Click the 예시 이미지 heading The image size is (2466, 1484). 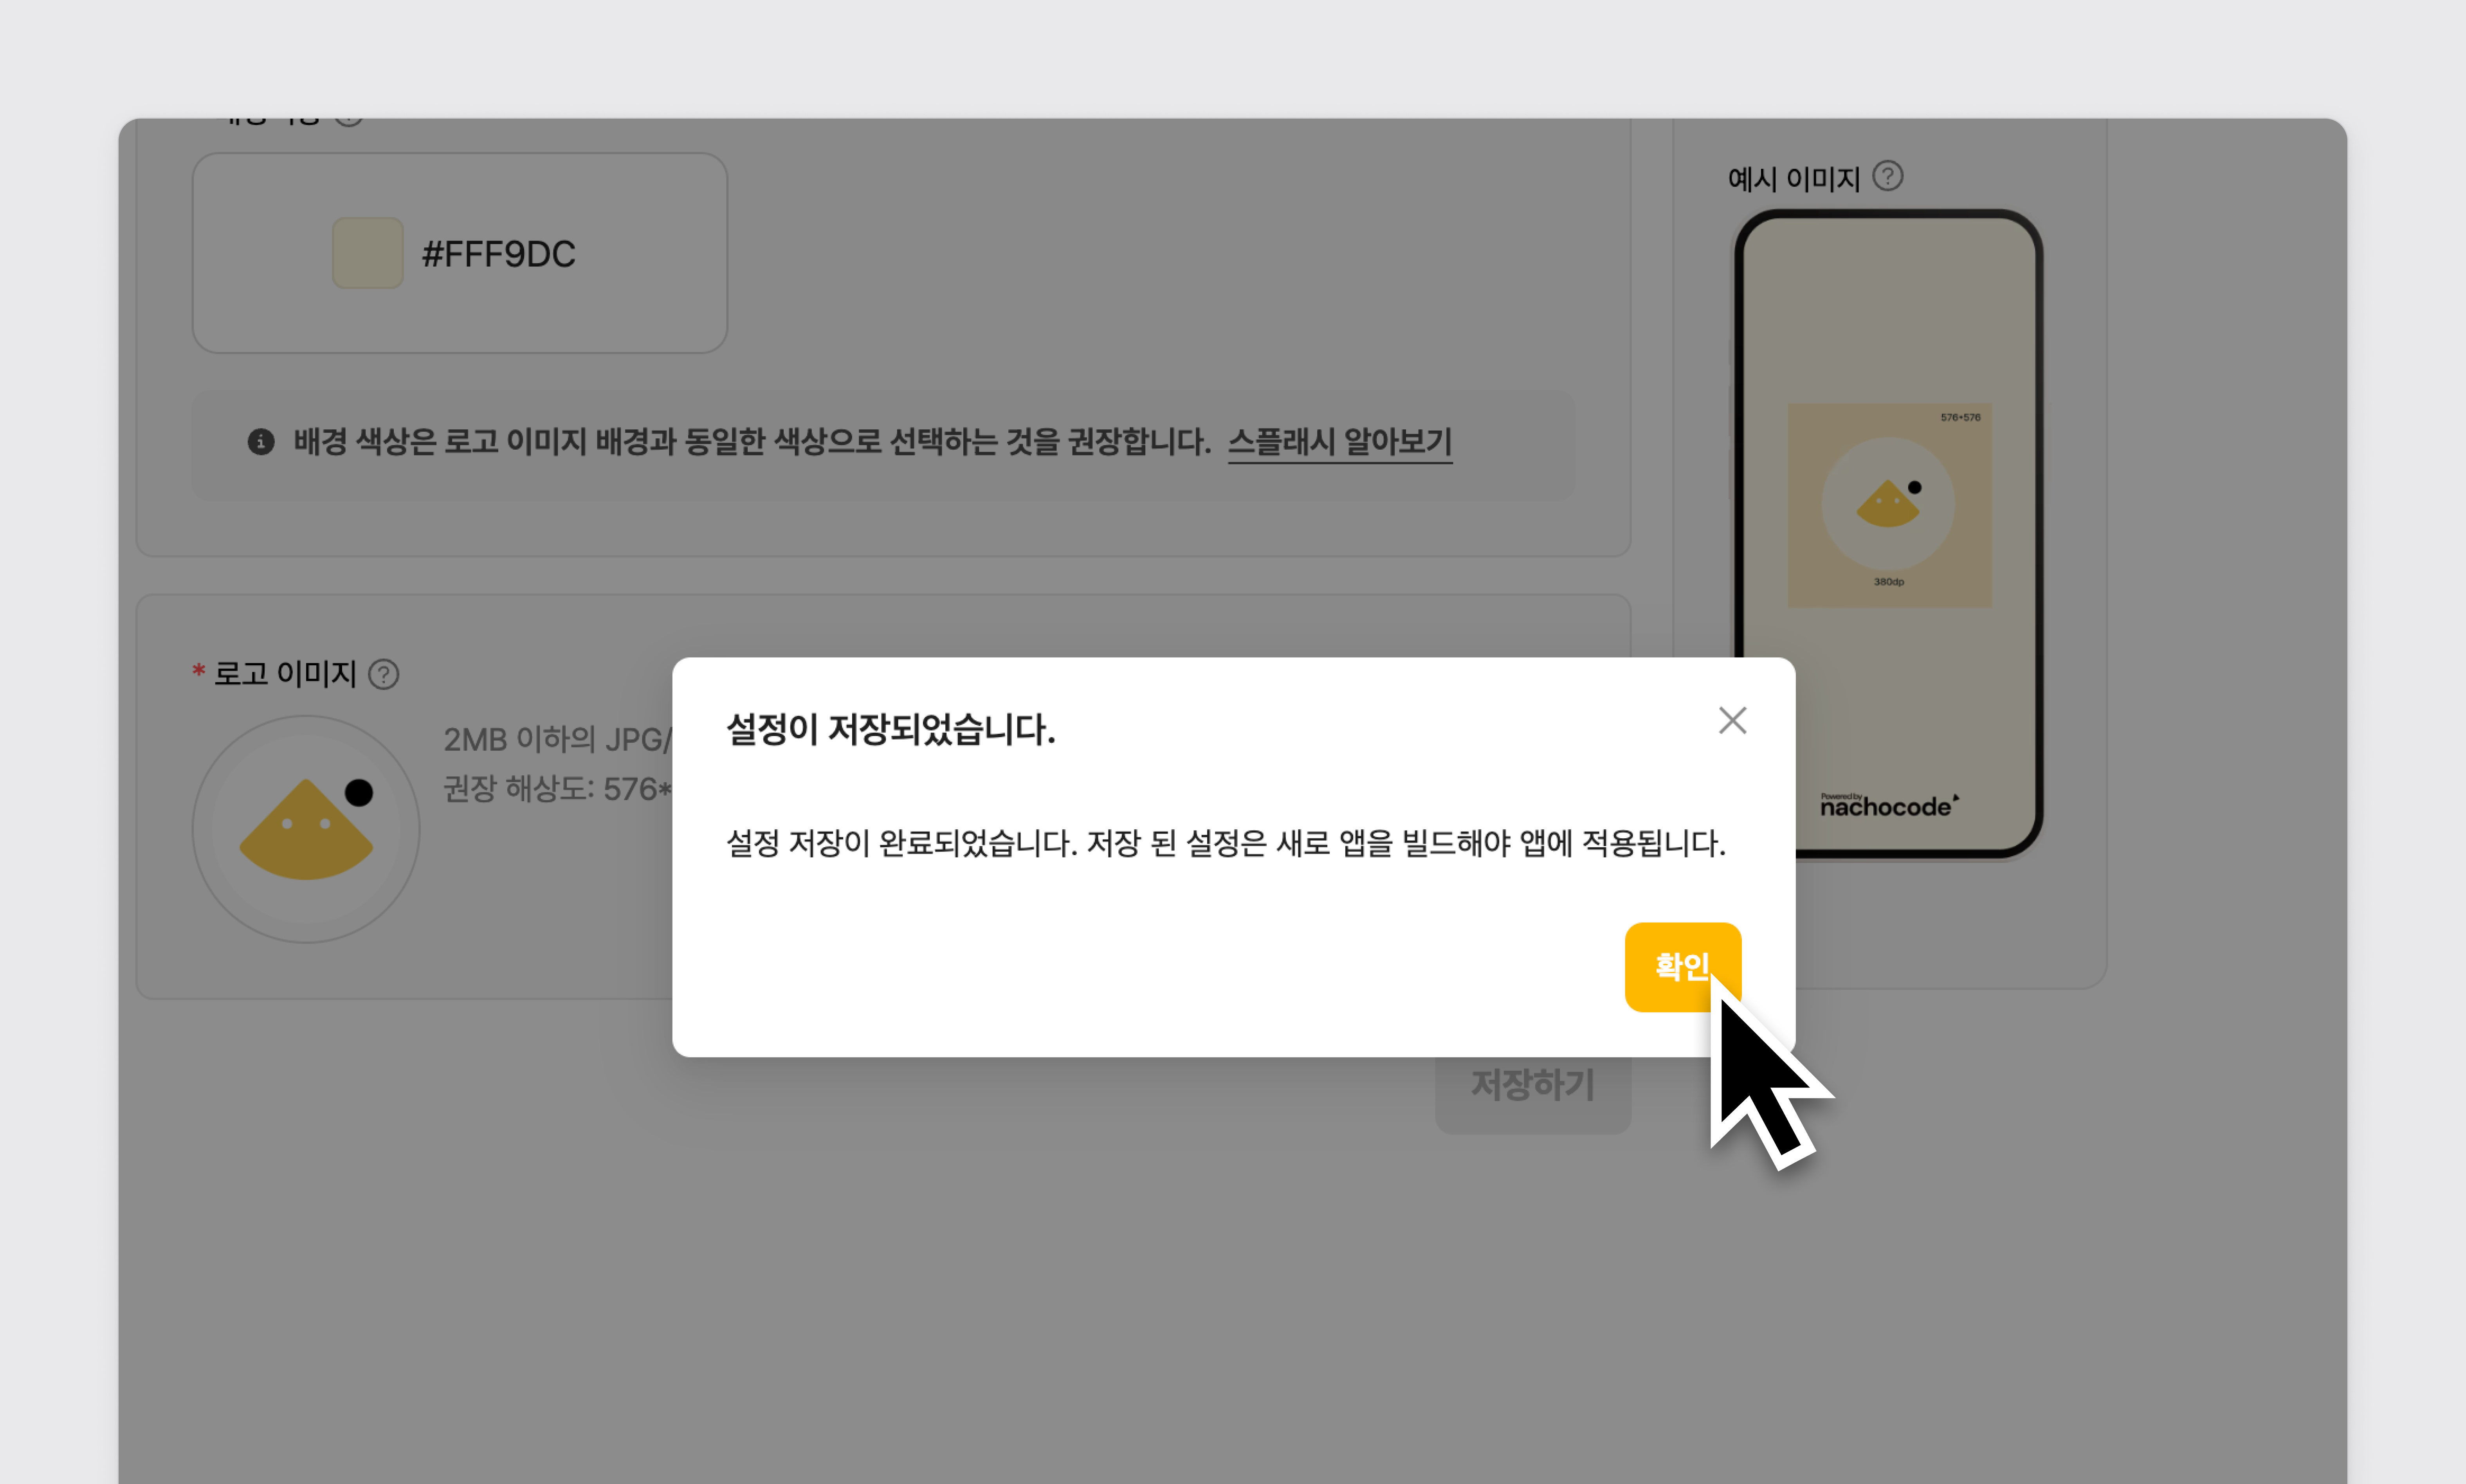[1793, 179]
